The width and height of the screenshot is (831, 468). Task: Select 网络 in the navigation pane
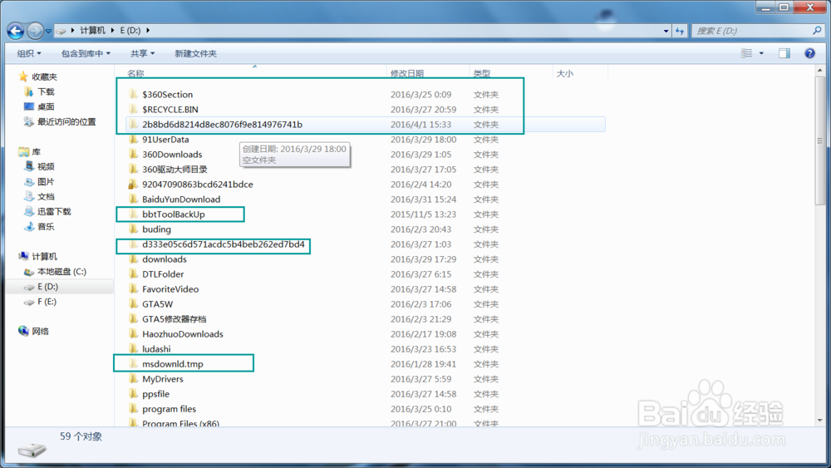[x=34, y=331]
